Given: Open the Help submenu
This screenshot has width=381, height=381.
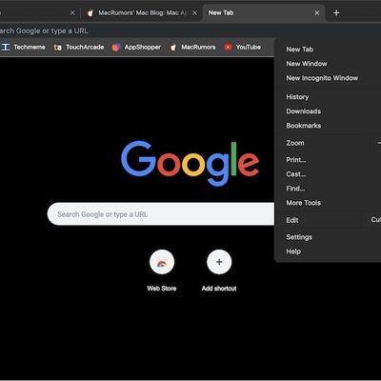Looking at the screenshot, I should click(328, 251).
